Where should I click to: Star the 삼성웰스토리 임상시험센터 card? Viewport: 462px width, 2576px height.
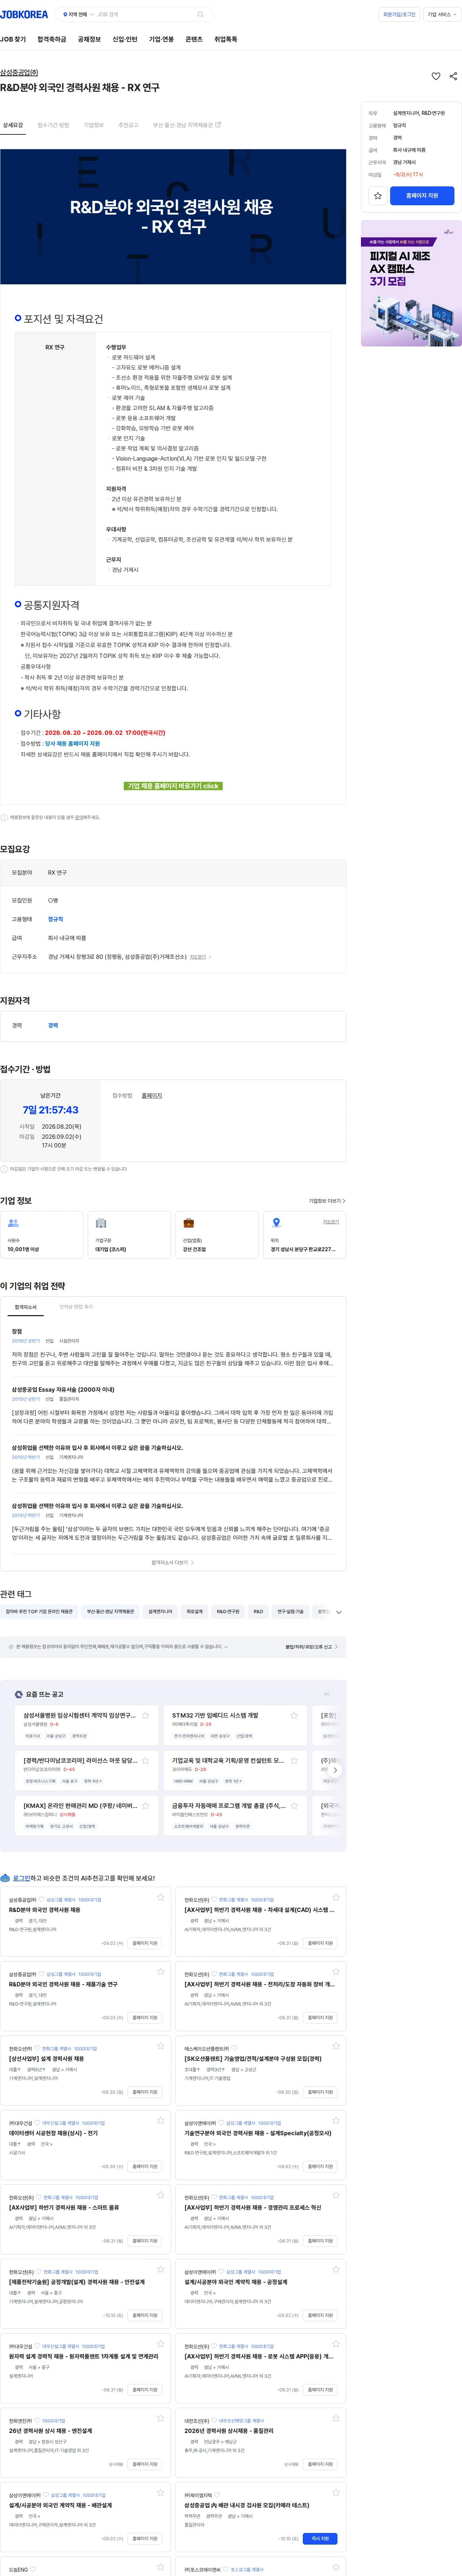pos(145,1715)
